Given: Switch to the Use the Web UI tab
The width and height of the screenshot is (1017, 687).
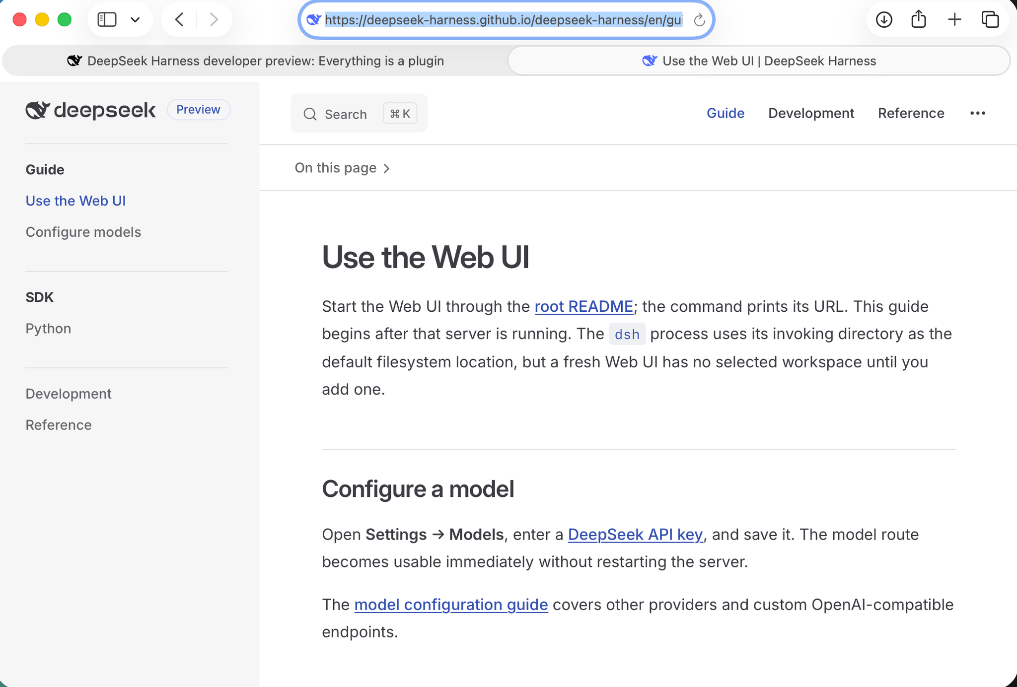Looking at the screenshot, I should [759, 61].
